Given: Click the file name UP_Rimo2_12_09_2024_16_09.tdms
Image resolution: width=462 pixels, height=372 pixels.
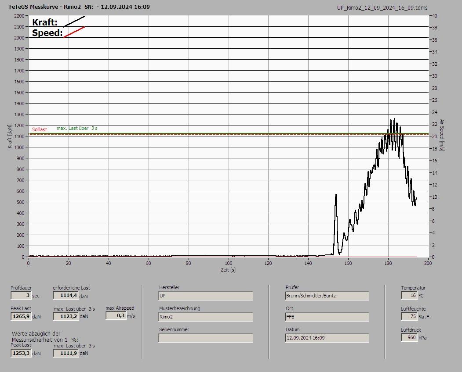Looking at the screenshot, I should pyautogui.click(x=382, y=8).
